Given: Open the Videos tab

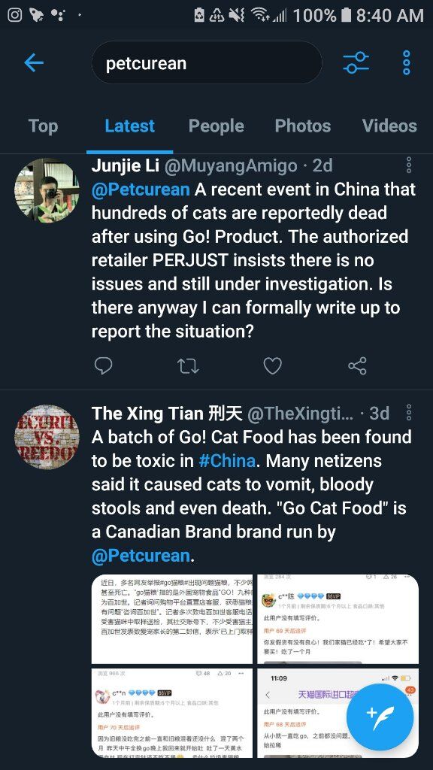Looking at the screenshot, I should (390, 126).
